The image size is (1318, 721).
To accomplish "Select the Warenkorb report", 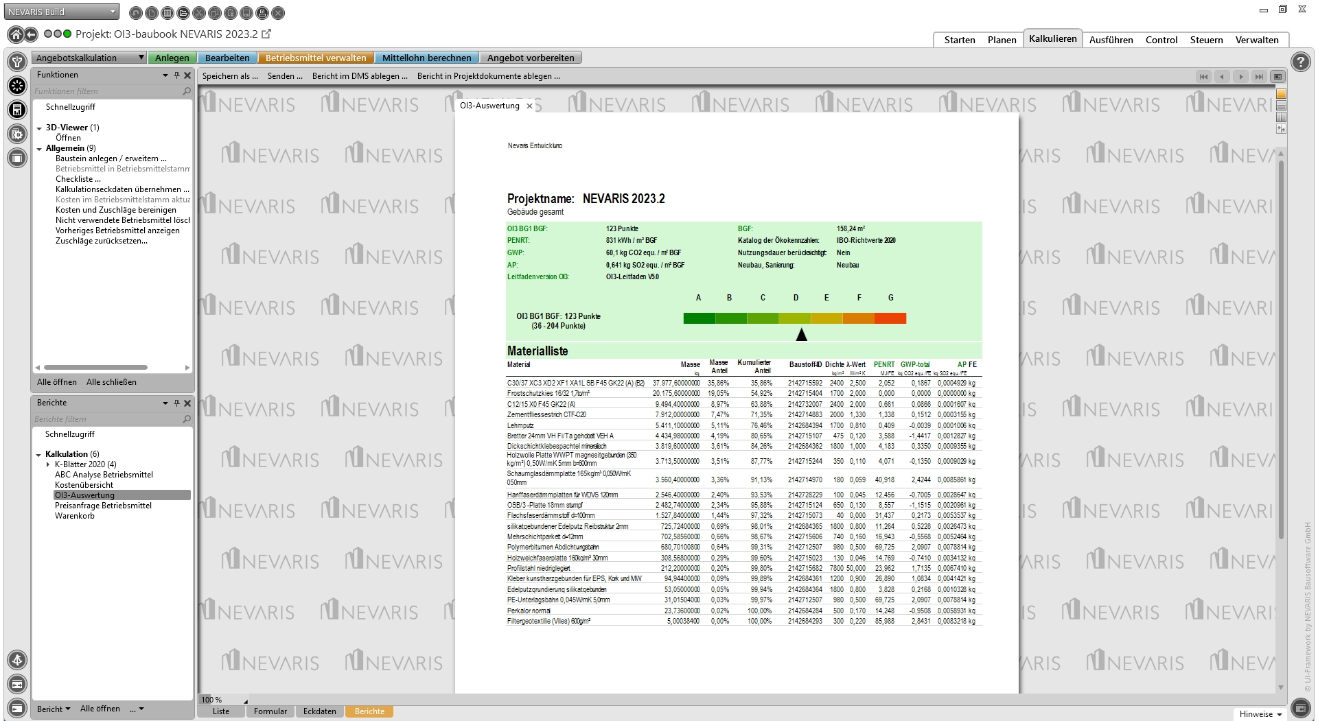I will point(75,516).
